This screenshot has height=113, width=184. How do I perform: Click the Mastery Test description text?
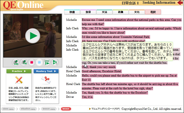coord(46,94)
